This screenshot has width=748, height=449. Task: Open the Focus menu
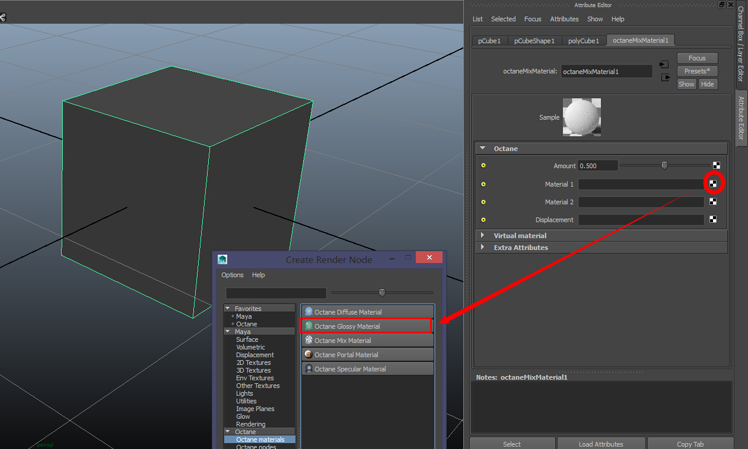click(533, 19)
